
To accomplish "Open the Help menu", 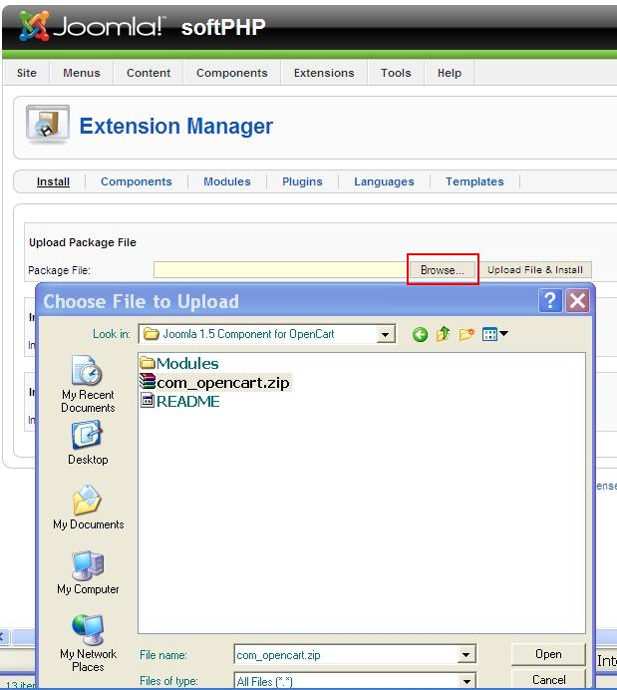I will point(449,73).
